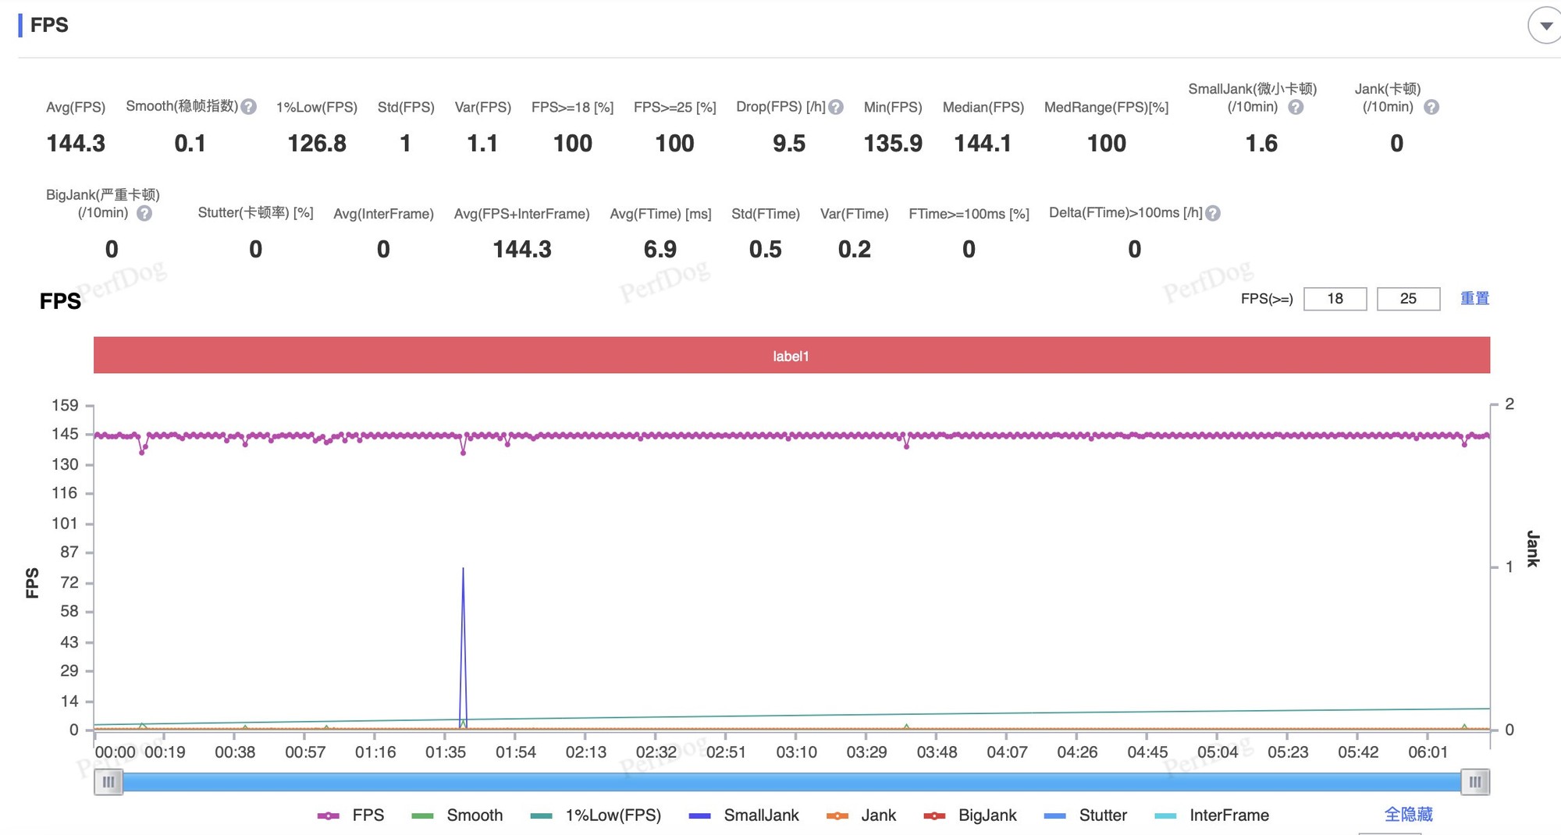
Task: Toggle the BigJank series in the legend
Action: click(x=970, y=815)
